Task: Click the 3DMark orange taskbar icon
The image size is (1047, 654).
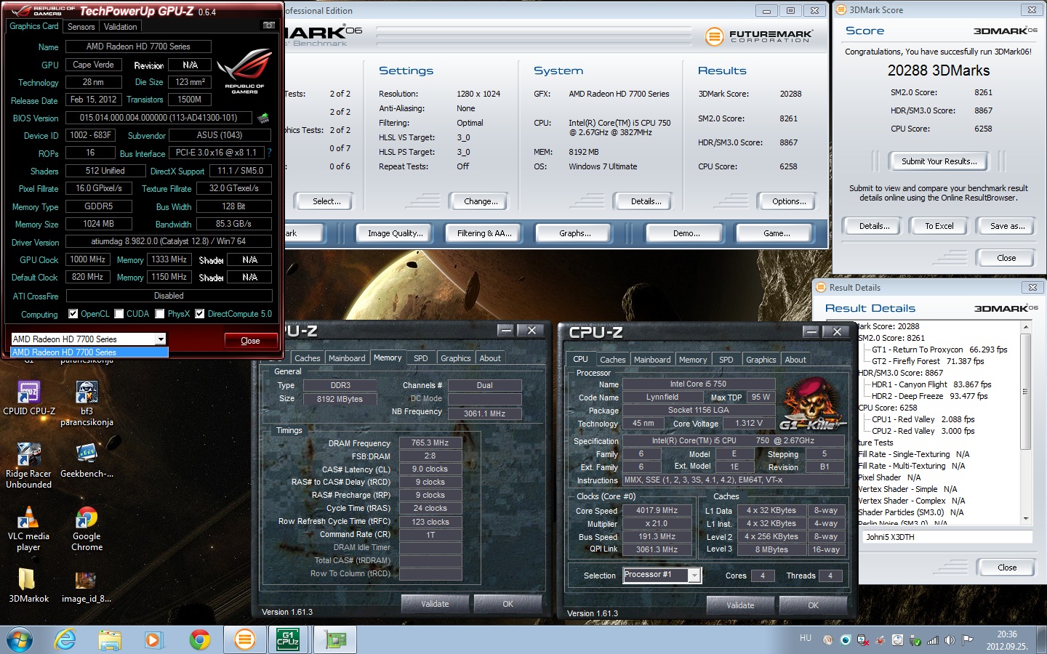Action: tap(245, 639)
